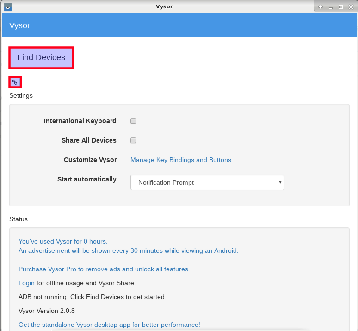Click the Find Devices button
Screen dimensions: 358x331
41,57
